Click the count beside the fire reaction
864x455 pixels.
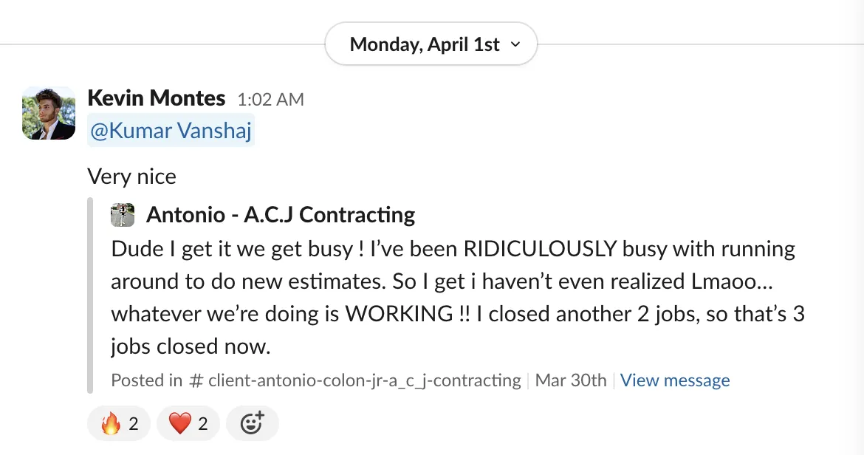pyautogui.click(x=134, y=423)
